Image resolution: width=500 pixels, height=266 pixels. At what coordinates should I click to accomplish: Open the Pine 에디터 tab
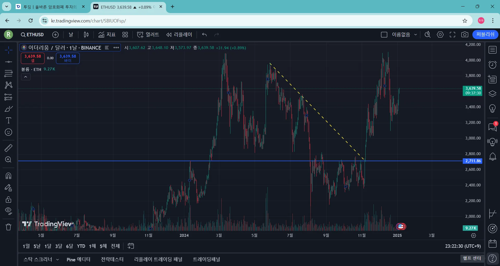(78, 259)
